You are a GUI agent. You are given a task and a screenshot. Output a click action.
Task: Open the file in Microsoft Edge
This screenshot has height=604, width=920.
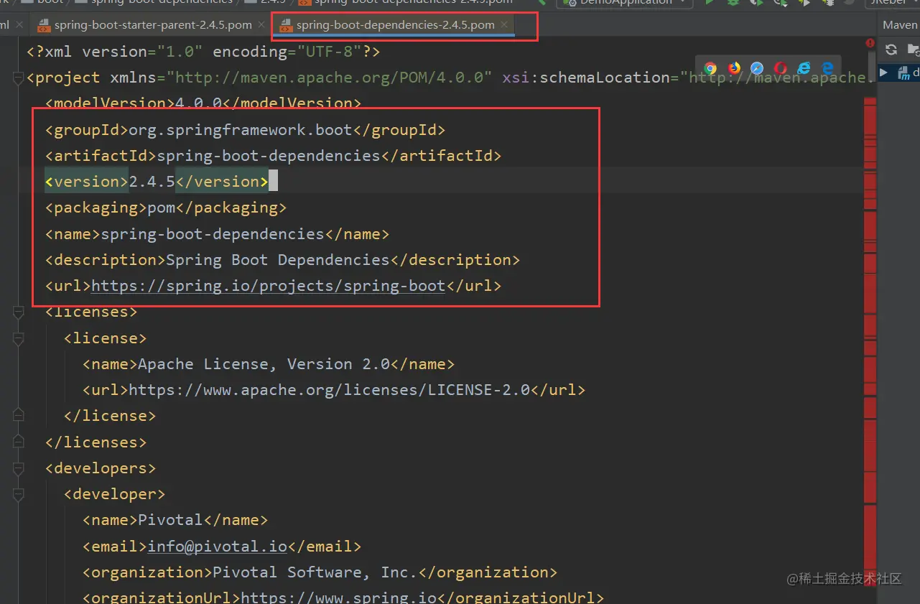click(x=827, y=68)
